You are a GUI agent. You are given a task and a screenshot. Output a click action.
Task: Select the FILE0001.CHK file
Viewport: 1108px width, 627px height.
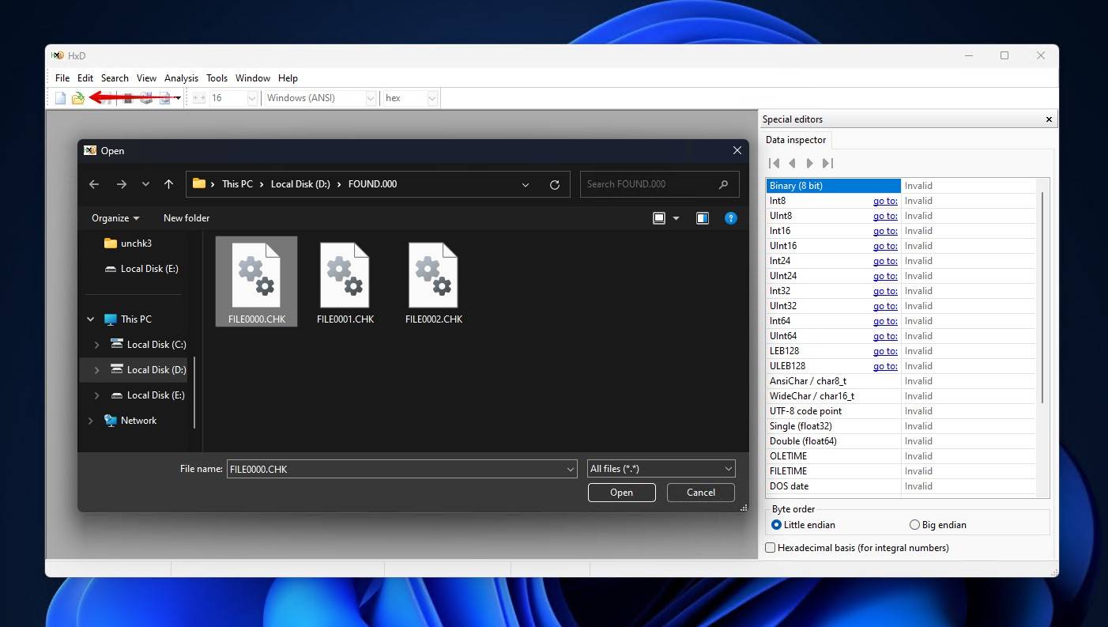coord(345,281)
